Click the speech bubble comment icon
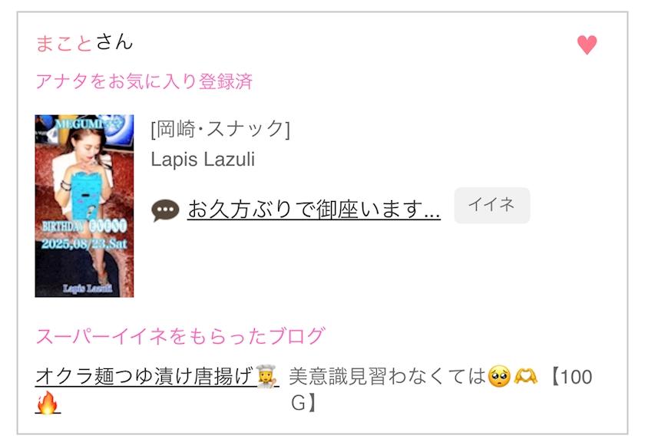This screenshot has width=645, height=442. (165, 210)
